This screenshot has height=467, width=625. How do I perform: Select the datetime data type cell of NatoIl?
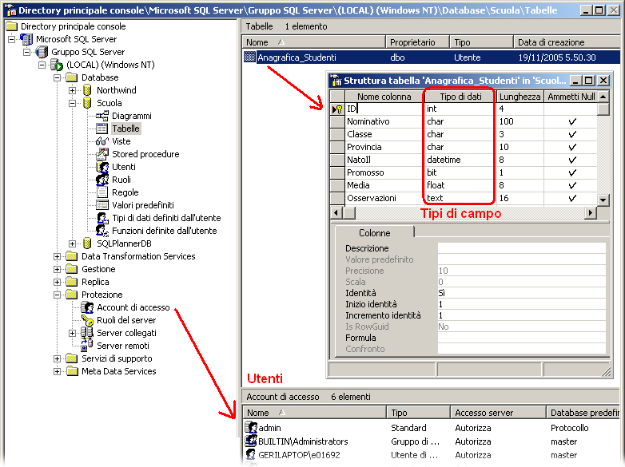(x=460, y=160)
